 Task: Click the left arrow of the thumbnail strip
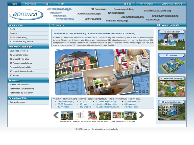pyautogui.click(x=56, y=115)
